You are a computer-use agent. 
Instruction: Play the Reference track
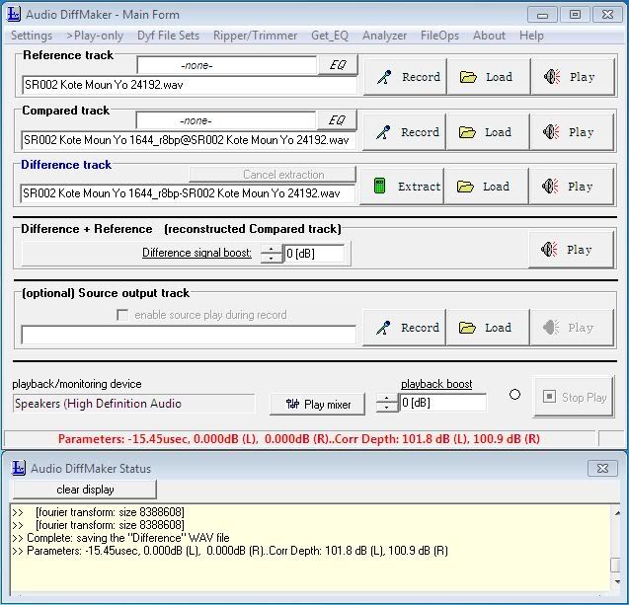point(573,77)
